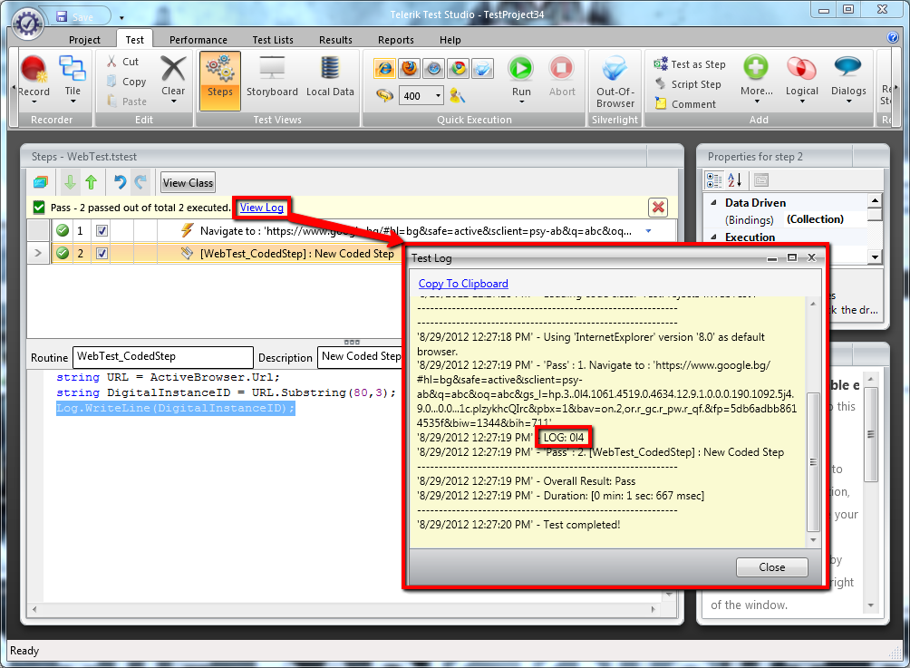Screen dimensions: 910x668
Task: Open the Test Lists ribbon tab
Action: coord(273,40)
